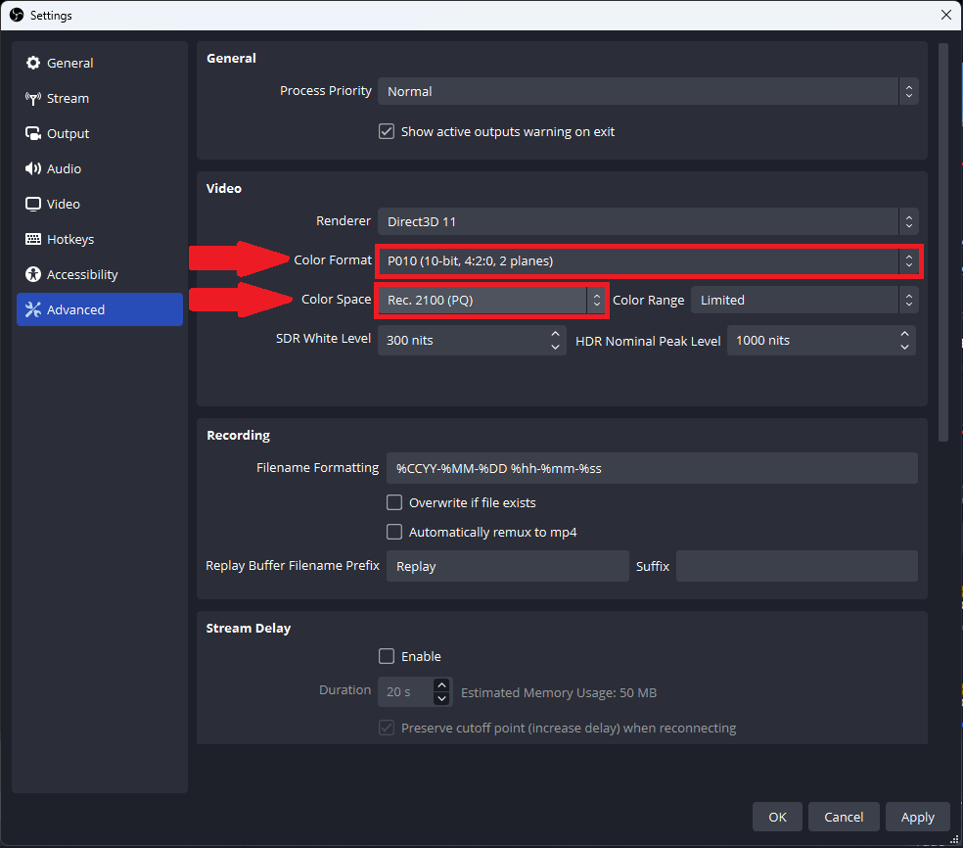Viewport: 963px width, 848px height.
Task: Click the Cancel button
Action: point(844,817)
